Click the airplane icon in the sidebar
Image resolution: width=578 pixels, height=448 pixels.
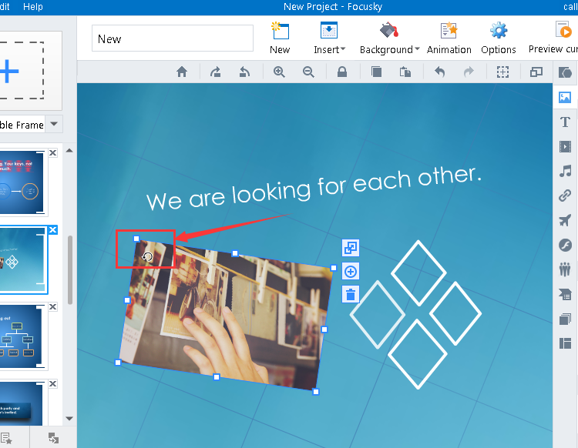(565, 220)
